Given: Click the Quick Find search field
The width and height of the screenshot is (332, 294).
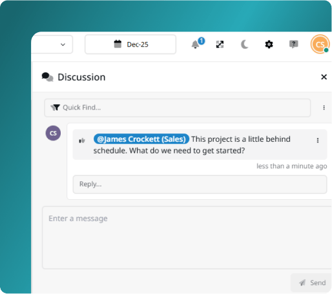Looking at the screenshot, I should click(178, 108).
